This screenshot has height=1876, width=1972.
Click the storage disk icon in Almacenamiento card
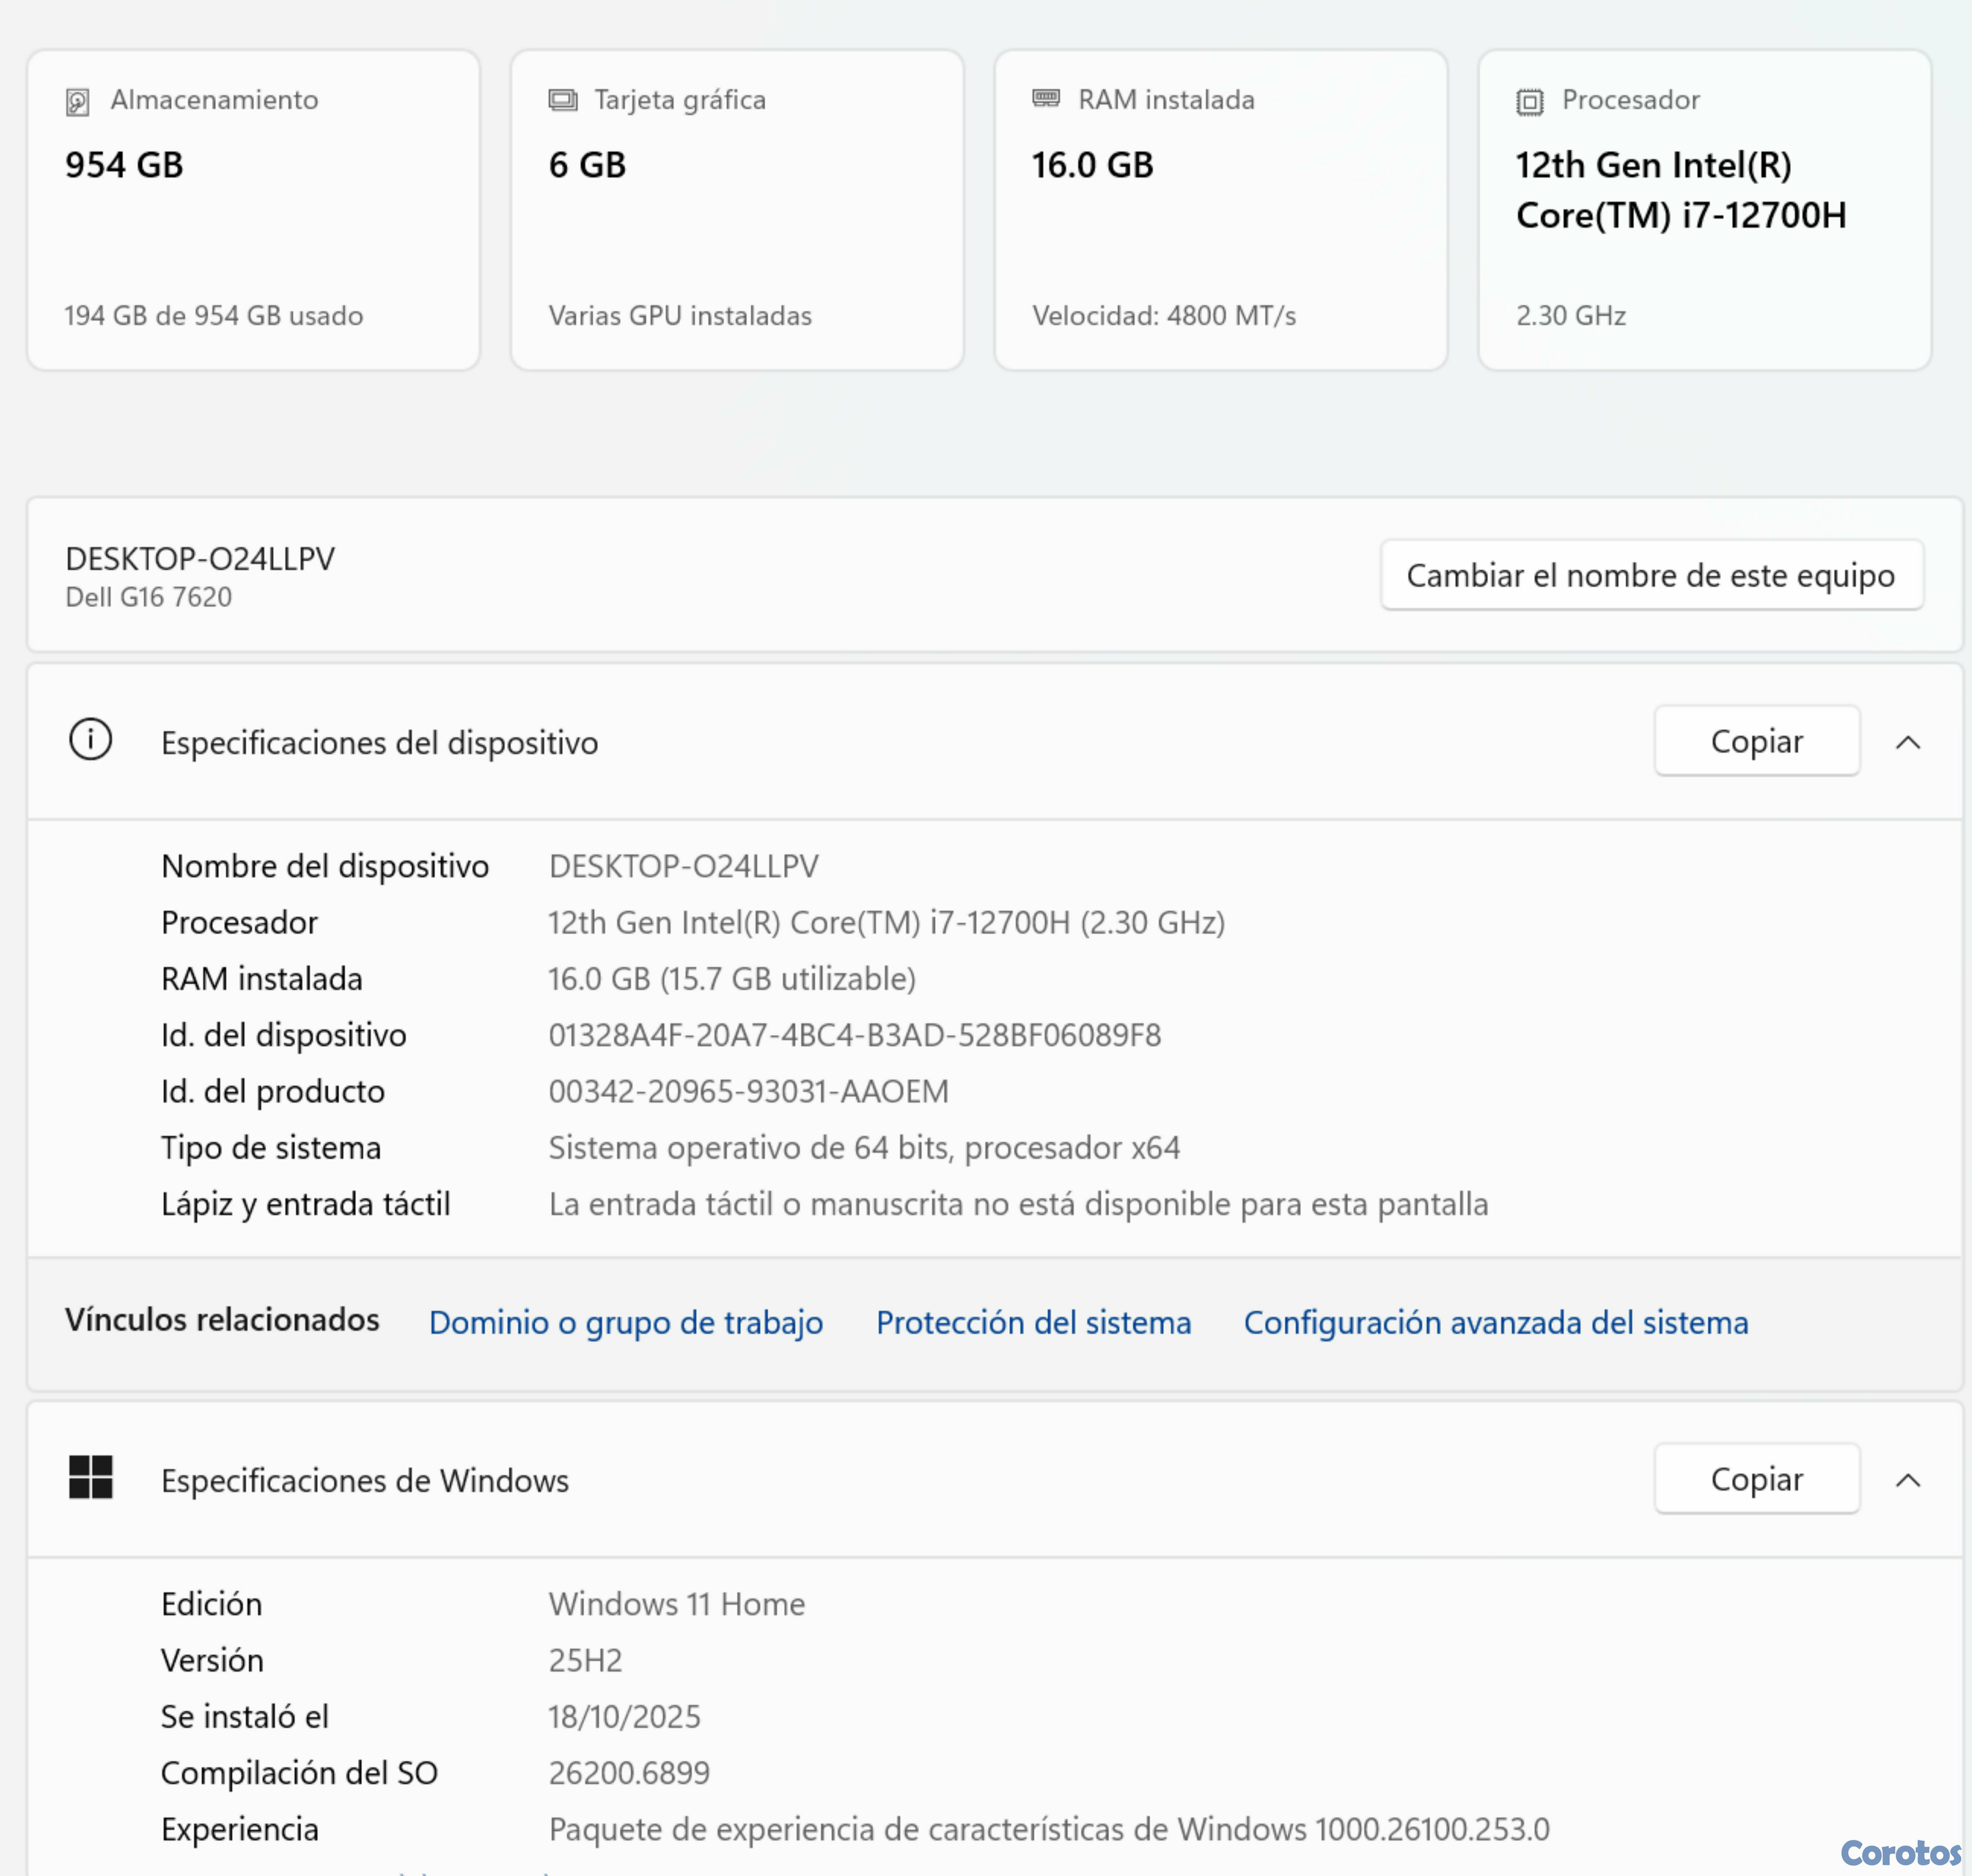click(x=77, y=101)
